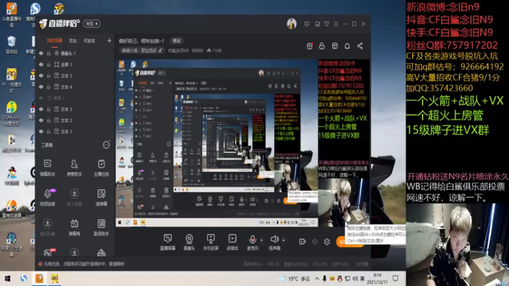The image size is (509, 286).
Task: Click the stream preview canvas
Action: tap(242, 143)
